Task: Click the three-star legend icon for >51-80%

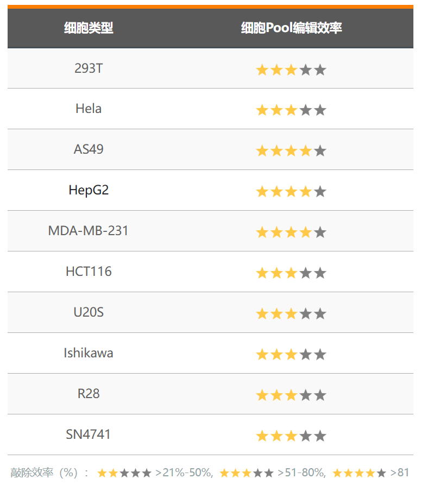Action: click(x=246, y=473)
